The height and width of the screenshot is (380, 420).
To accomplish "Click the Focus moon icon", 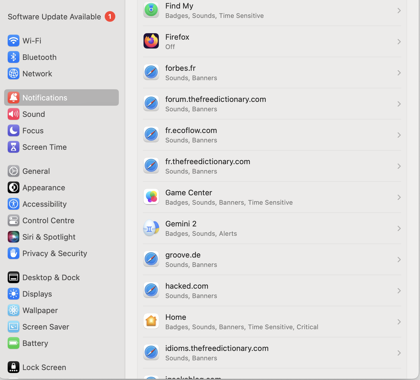I will tap(14, 130).
